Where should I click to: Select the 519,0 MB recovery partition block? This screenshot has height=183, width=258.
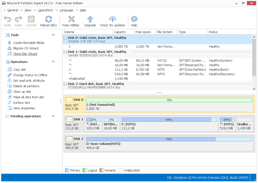tap(227, 124)
